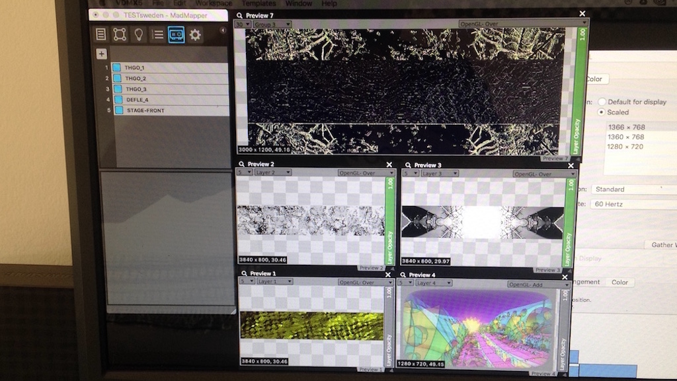Collapse MadMapper panel with round arrow button
Screen dimensions: 677x381
pyautogui.click(x=223, y=30)
